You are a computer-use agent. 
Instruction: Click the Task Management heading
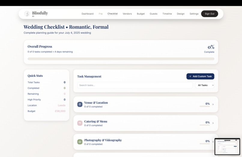(89, 77)
